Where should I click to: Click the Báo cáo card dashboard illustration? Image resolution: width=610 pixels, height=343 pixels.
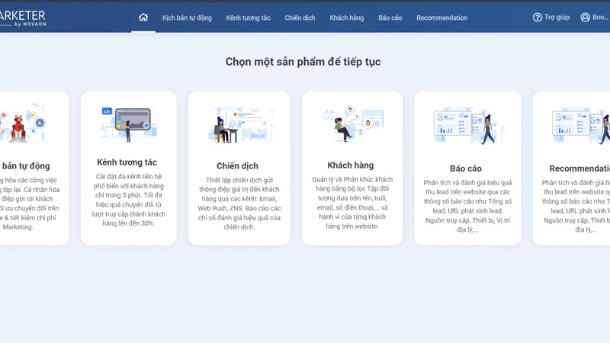[x=468, y=126]
